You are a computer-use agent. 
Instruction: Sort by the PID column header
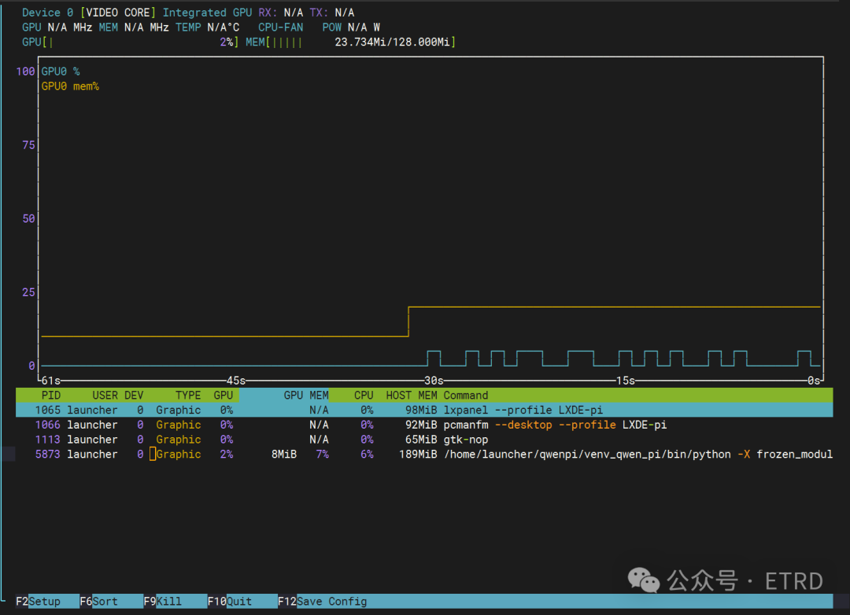[x=51, y=395]
